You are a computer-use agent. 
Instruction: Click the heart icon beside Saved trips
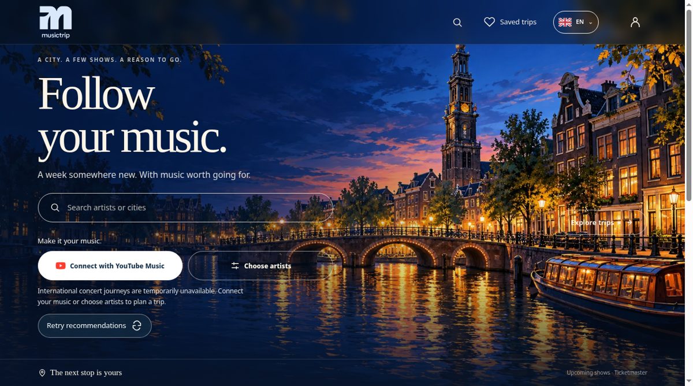(x=489, y=22)
